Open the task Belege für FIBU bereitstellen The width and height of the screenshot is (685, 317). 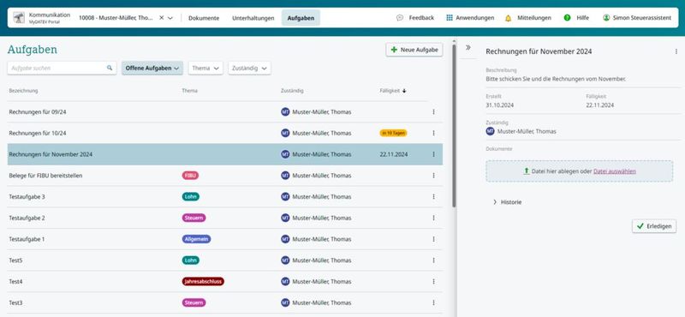pyautogui.click(x=45, y=176)
